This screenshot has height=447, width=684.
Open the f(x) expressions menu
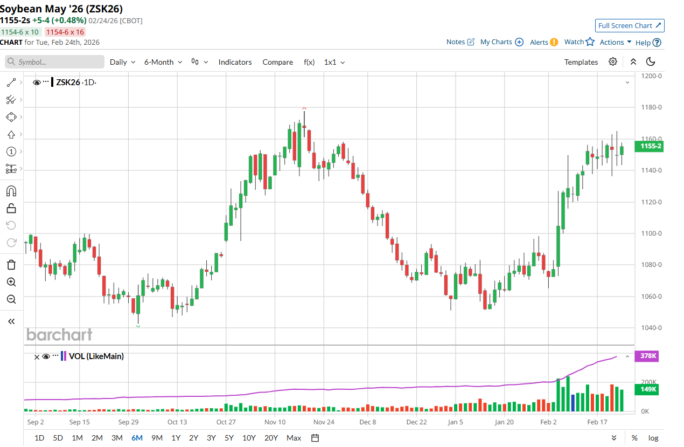(x=309, y=62)
